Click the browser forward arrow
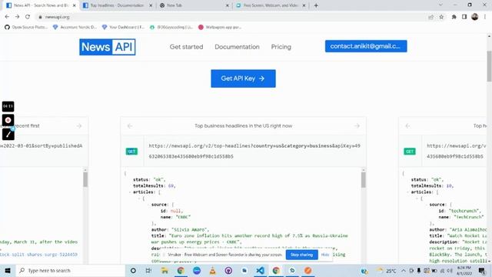This screenshot has height=277, width=492. tap(17, 17)
